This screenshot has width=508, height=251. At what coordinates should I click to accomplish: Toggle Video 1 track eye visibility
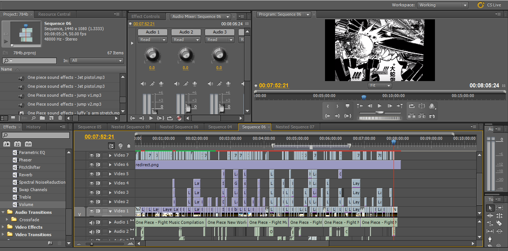pyautogui.click(x=92, y=211)
